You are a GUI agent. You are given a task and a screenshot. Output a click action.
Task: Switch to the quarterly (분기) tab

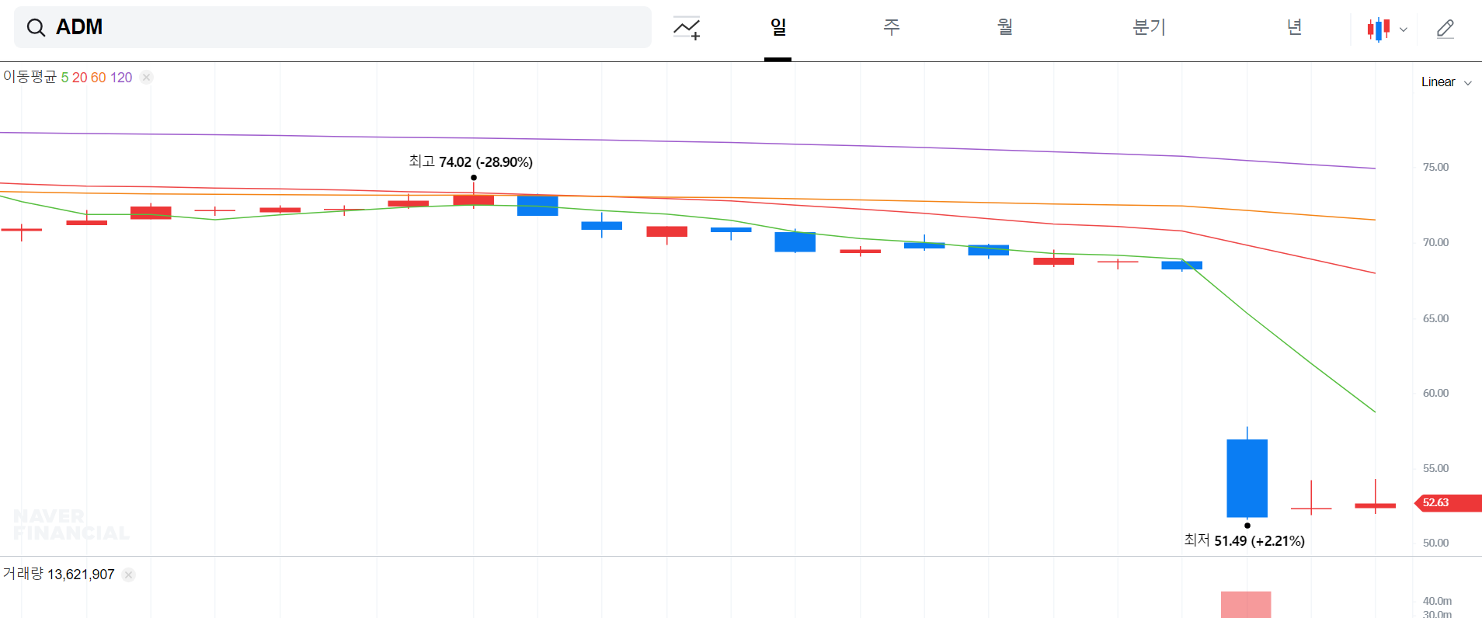pos(1149,28)
